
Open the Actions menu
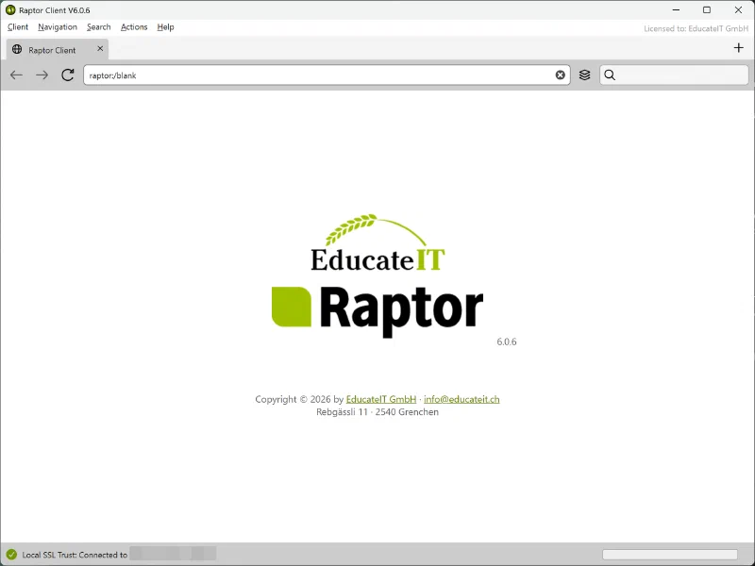[134, 27]
